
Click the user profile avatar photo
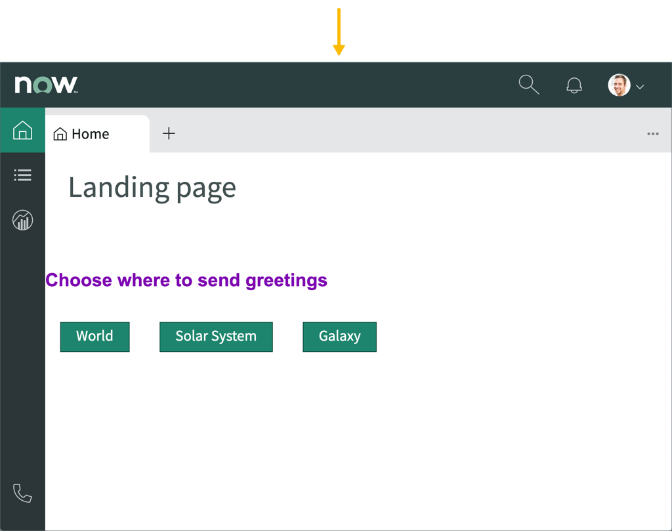[x=619, y=85]
